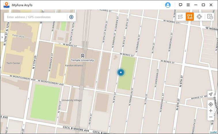Viewport: 218px width, 134px height.
Task: Select the orange multi-spot route mode icon
Action: 190,16
